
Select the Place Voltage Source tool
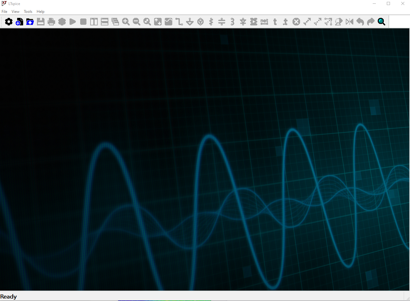[x=200, y=22]
